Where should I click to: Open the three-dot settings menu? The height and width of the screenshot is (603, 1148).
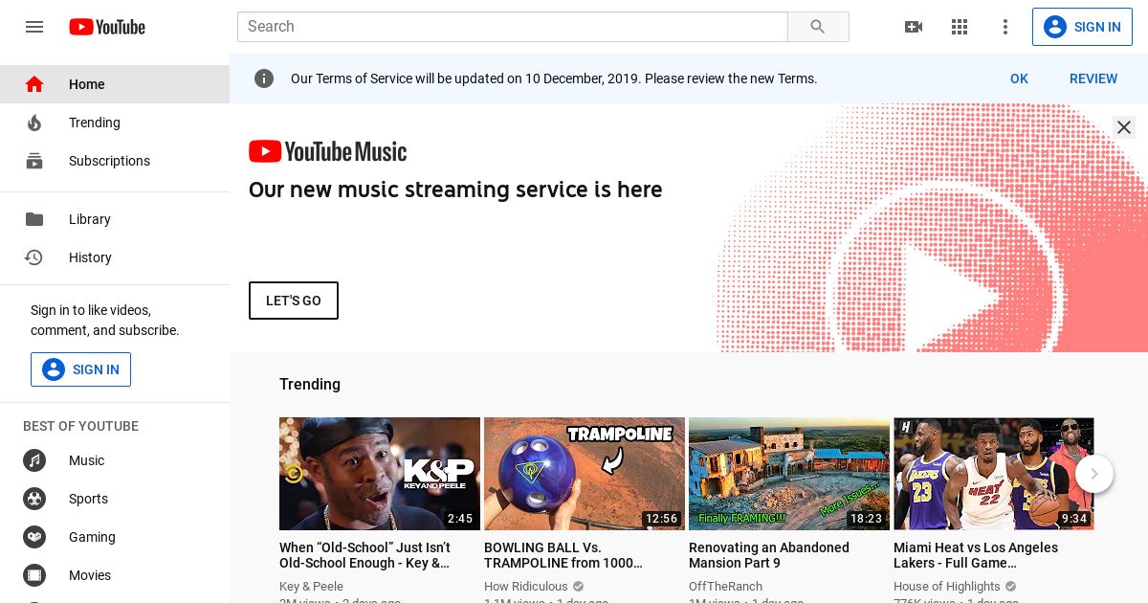coord(1005,27)
